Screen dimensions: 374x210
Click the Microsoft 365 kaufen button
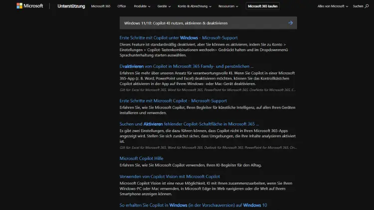263,6
